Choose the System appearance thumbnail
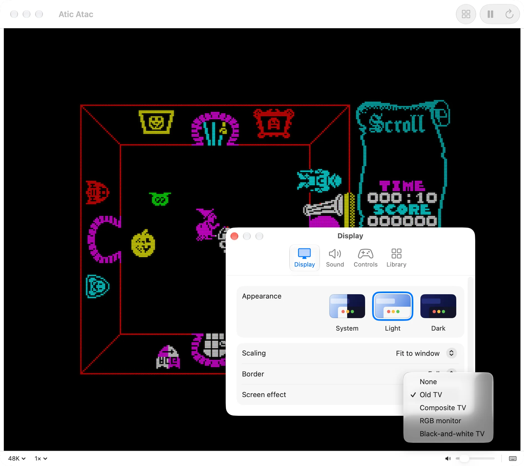This screenshot has height=466, width=524. (347, 306)
